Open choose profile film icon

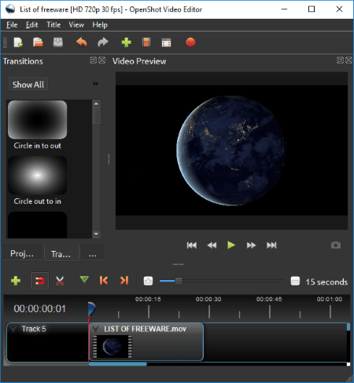[x=146, y=42]
